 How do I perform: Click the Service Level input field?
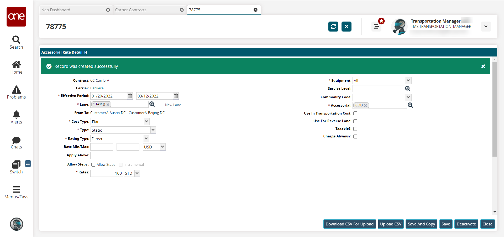[378, 89]
